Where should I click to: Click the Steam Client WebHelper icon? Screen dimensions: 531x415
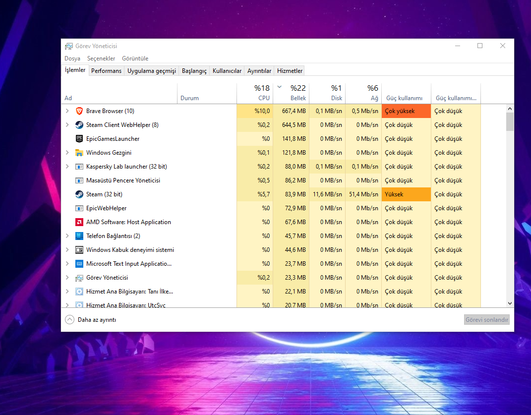click(x=79, y=125)
